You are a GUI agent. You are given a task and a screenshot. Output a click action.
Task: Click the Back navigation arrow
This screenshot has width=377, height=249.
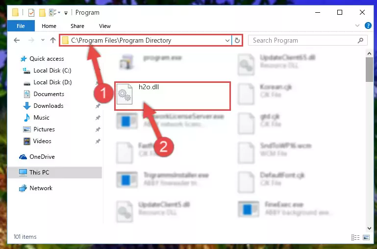click(17, 40)
